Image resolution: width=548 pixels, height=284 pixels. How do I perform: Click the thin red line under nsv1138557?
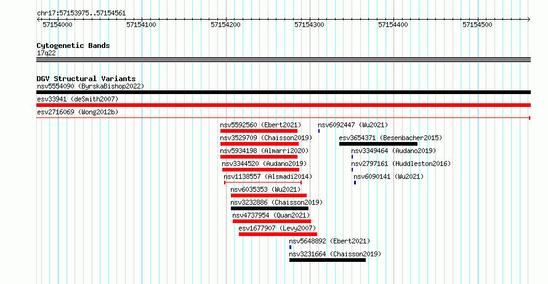(263, 183)
